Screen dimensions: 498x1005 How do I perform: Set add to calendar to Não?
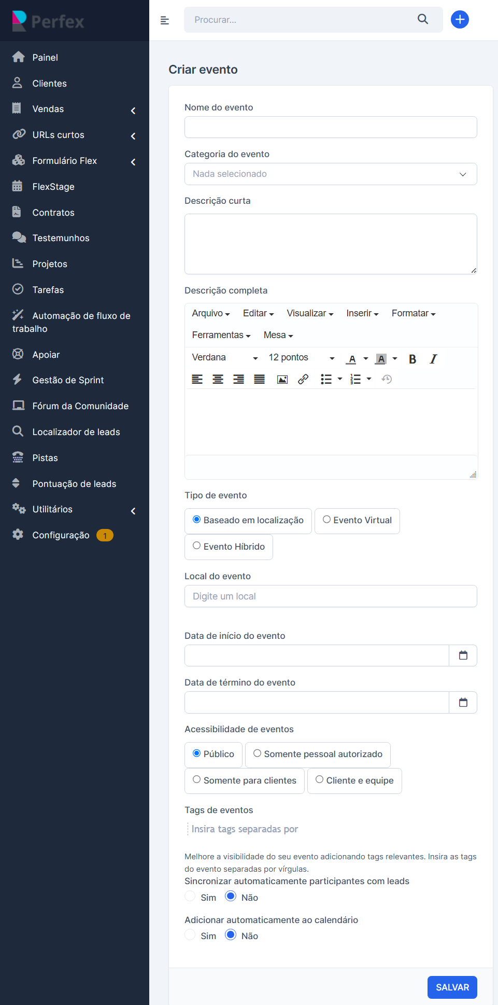pos(231,935)
